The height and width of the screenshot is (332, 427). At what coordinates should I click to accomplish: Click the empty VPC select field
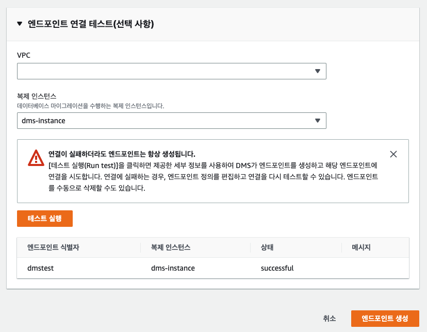172,71
